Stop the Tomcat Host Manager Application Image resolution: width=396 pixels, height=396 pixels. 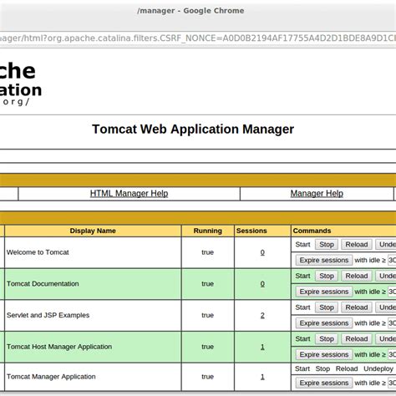click(327, 339)
